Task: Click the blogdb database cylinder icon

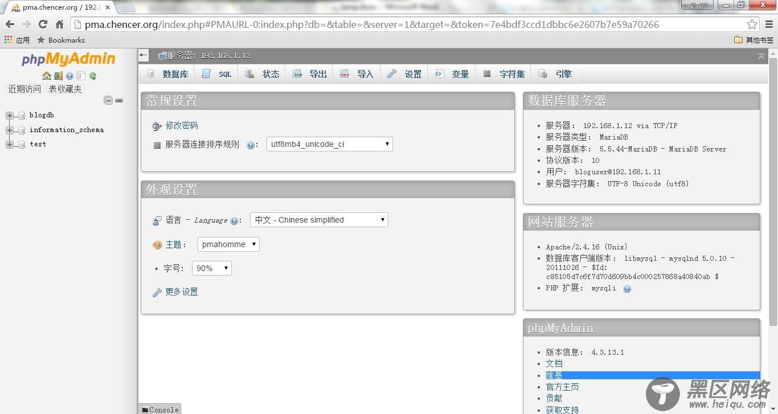Action: pyautogui.click(x=22, y=116)
